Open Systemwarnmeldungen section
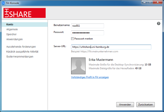The image size is (164, 112). coord(20,57)
